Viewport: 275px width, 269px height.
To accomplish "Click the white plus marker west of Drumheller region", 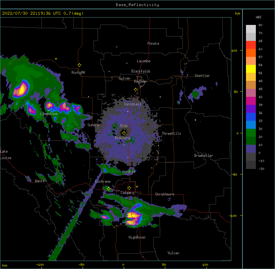I will [195, 120].
